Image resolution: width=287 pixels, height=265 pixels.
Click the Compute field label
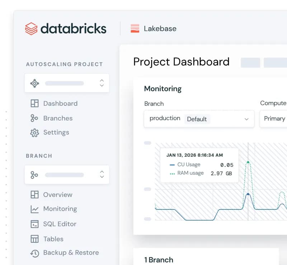pos(273,103)
